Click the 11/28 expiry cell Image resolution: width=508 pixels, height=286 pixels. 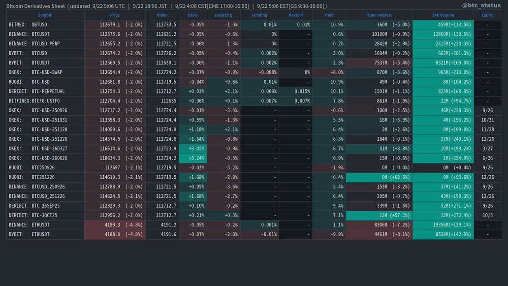click(488, 129)
